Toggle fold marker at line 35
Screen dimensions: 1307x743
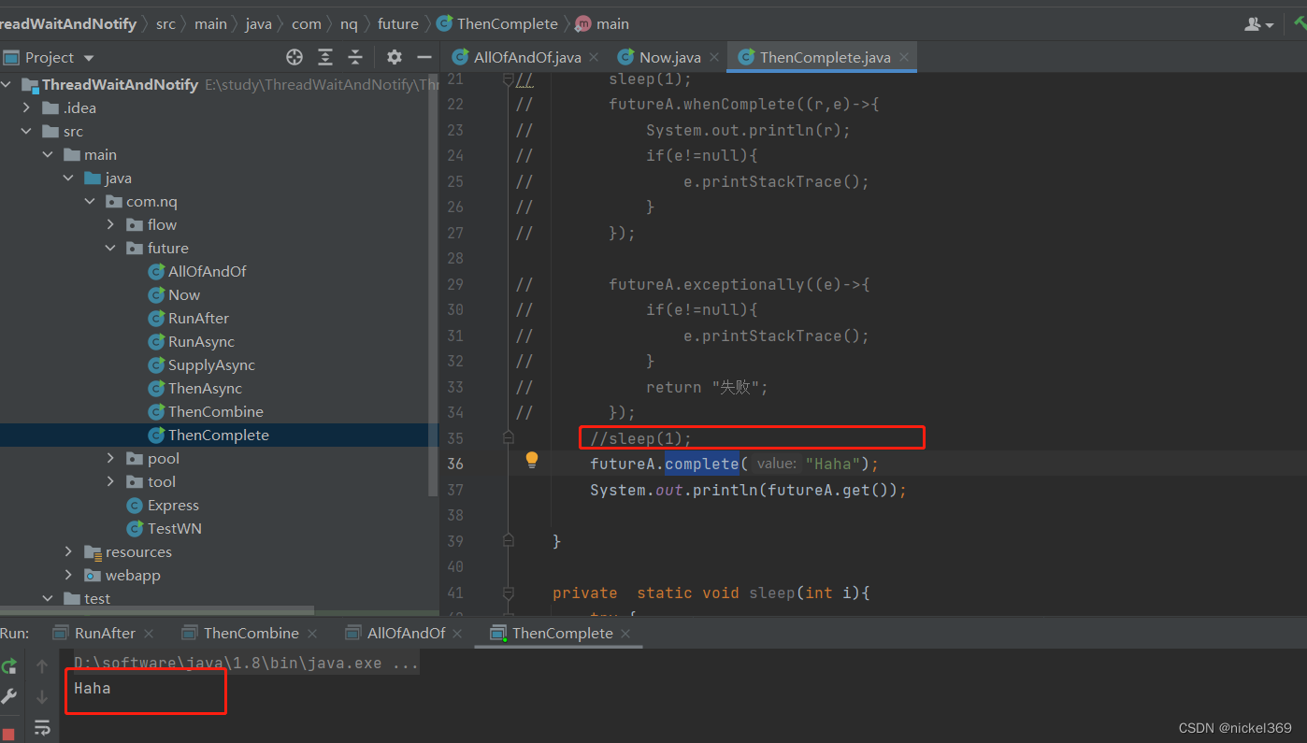tap(508, 436)
